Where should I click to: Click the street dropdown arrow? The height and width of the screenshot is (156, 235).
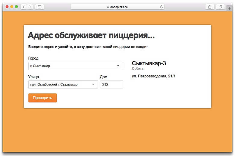click(x=93, y=84)
